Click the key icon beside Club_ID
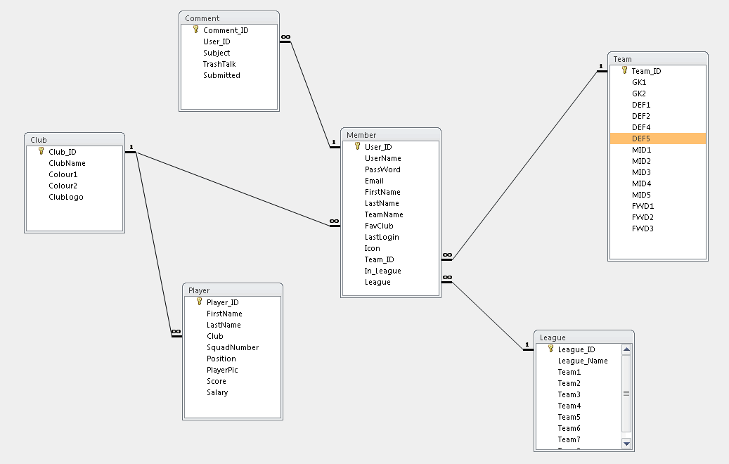 tap(41, 151)
